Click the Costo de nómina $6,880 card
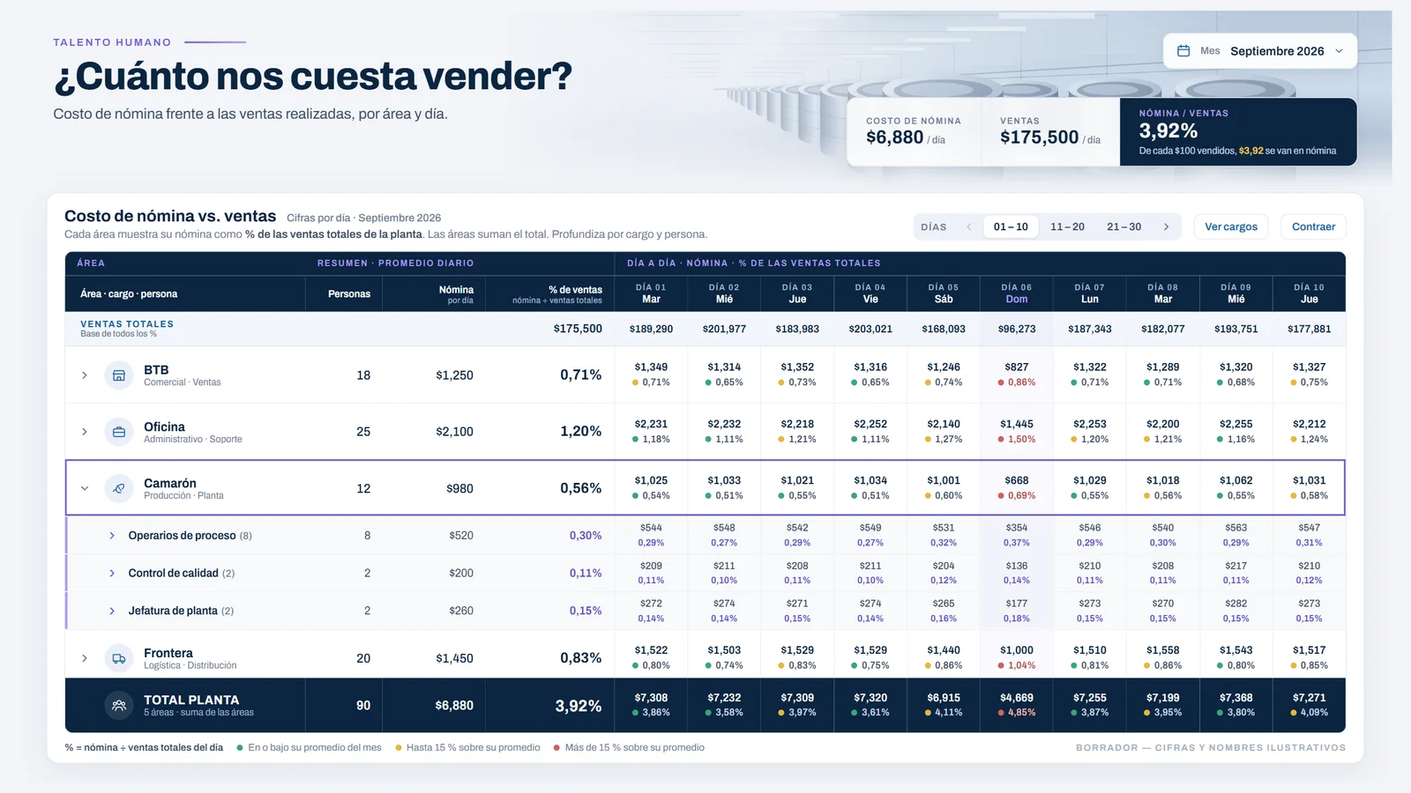 [915, 132]
